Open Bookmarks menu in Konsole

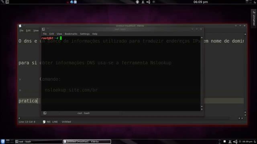click(71, 34)
